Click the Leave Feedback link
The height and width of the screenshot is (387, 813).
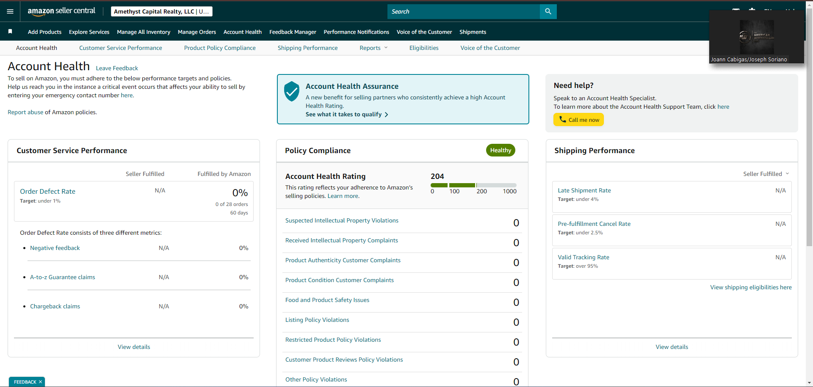pyautogui.click(x=117, y=68)
